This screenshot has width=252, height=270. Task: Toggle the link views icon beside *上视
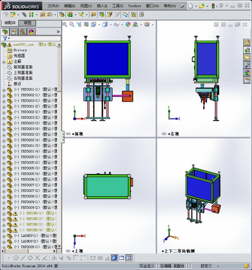68,251
